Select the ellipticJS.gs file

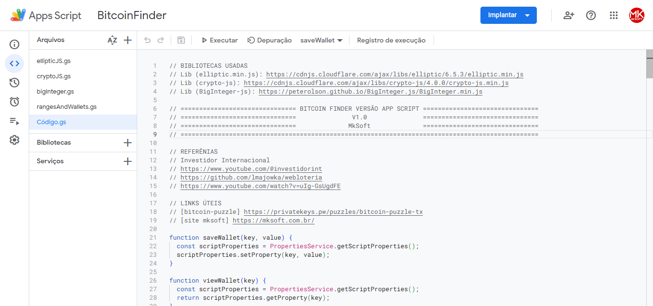click(54, 61)
